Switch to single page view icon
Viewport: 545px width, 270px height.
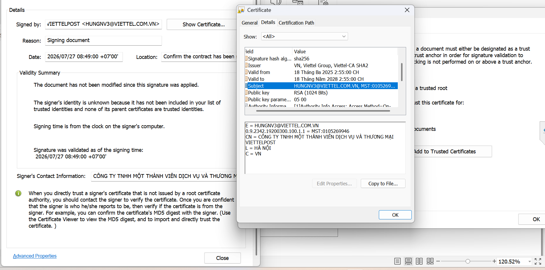tap(397, 261)
